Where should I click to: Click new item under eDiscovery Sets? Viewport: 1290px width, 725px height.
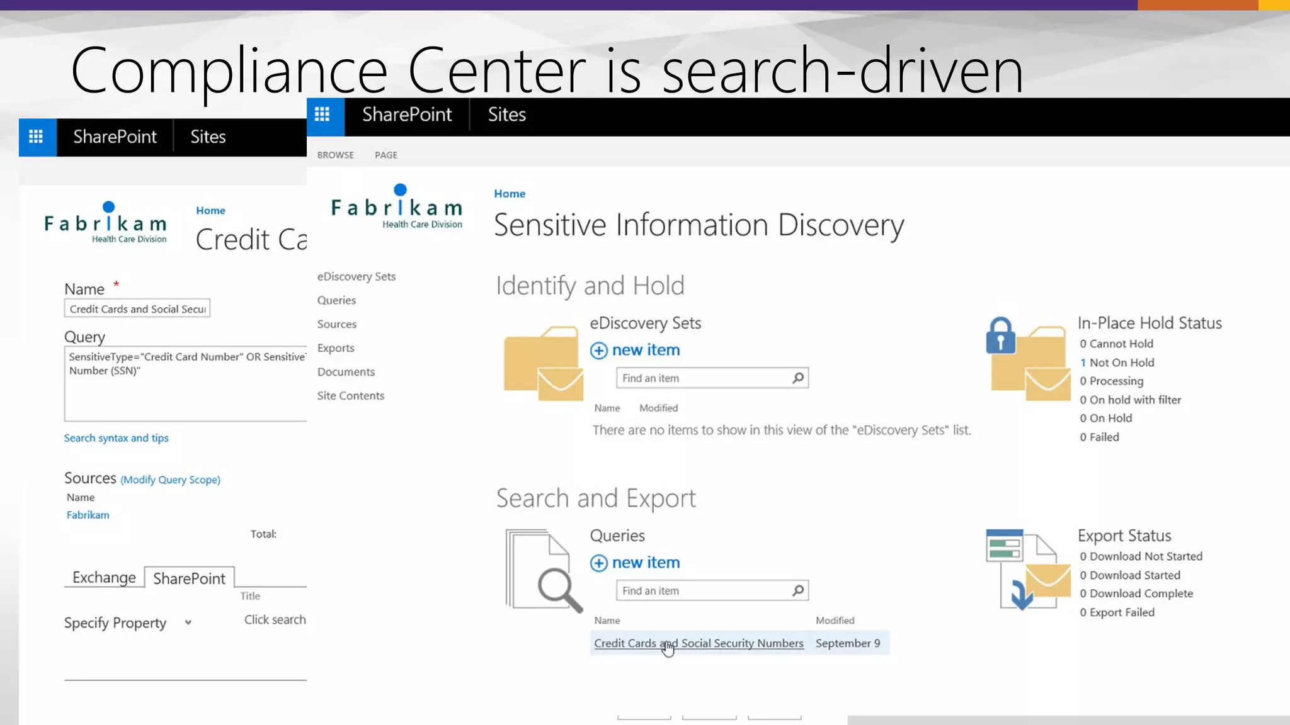coord(646,350)
